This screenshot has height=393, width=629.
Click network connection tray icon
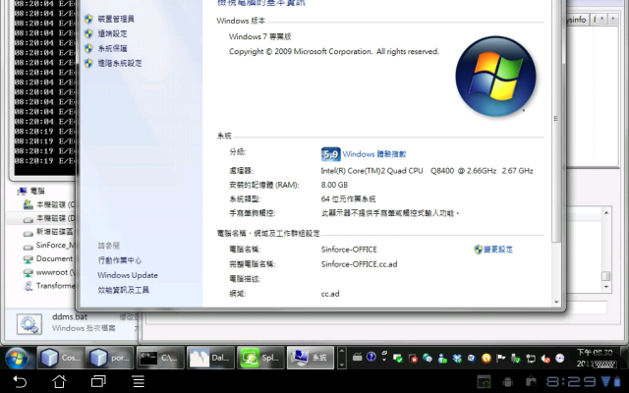click(x=531, y=358)
